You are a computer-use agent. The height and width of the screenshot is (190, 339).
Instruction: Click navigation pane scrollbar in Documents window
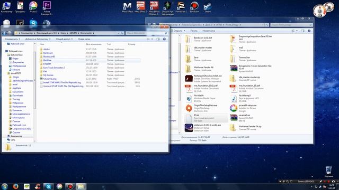35,80
